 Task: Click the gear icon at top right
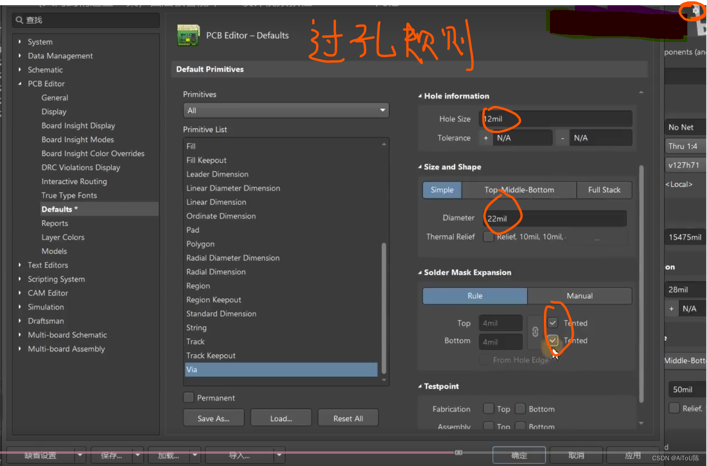[x=696, y=10]
